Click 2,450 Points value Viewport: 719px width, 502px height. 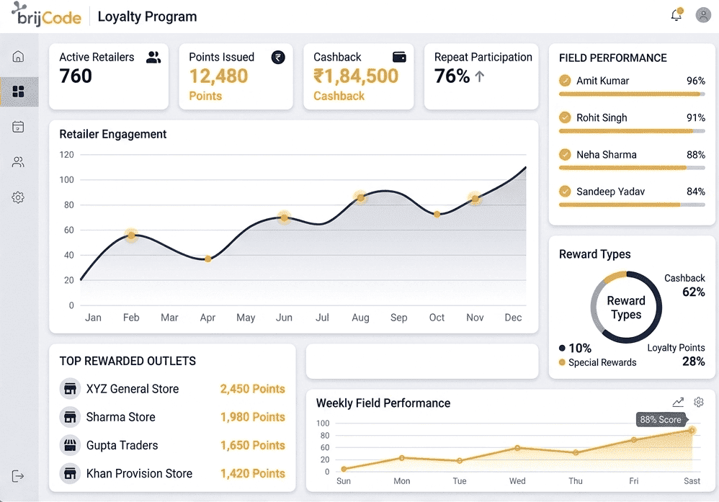click(x=253, y=389)
